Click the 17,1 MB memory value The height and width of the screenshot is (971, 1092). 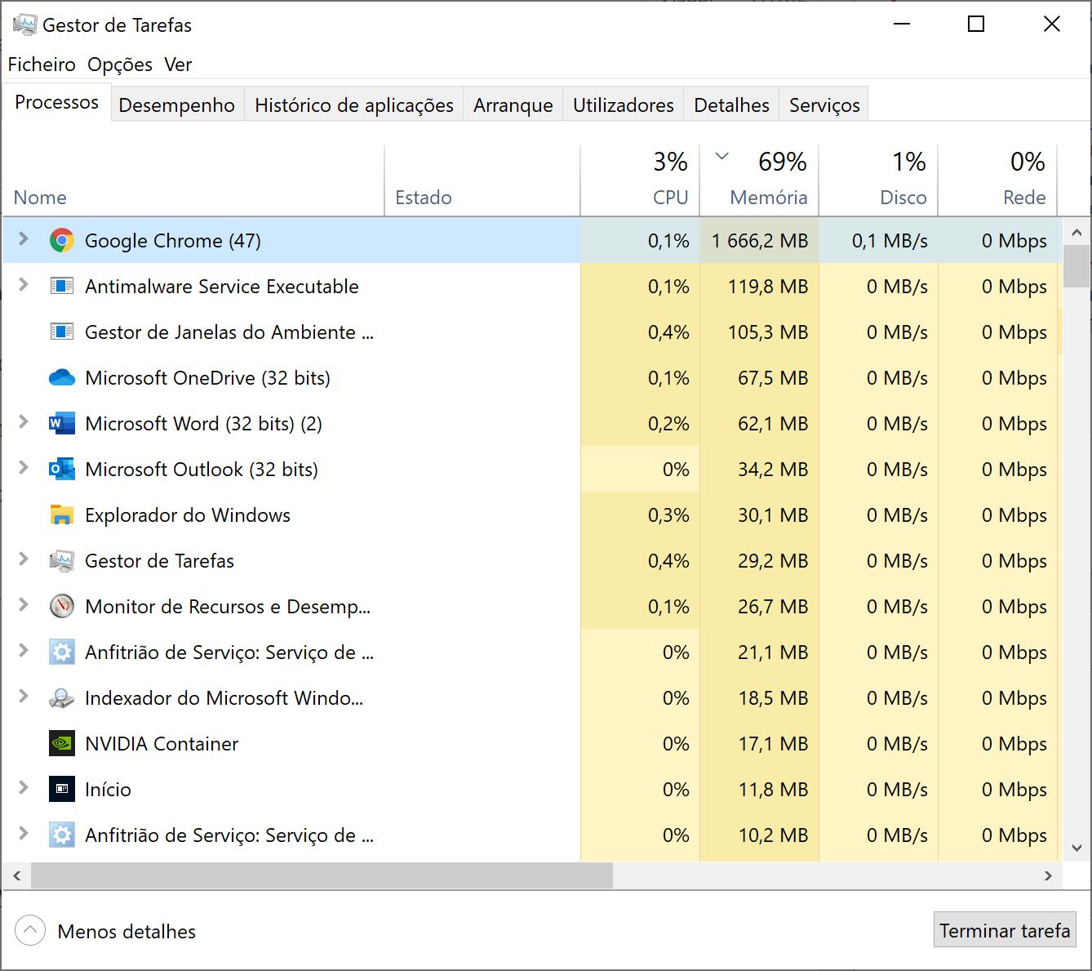tap(773, 744)
